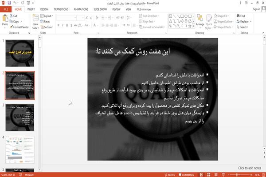
Task: Click Increase Font Size button
Action: coord(87,17)
